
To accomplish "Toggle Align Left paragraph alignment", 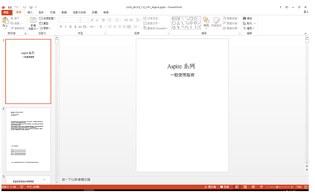I will pos(110,26).
